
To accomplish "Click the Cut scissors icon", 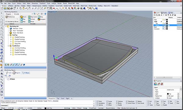I will 17,9.
